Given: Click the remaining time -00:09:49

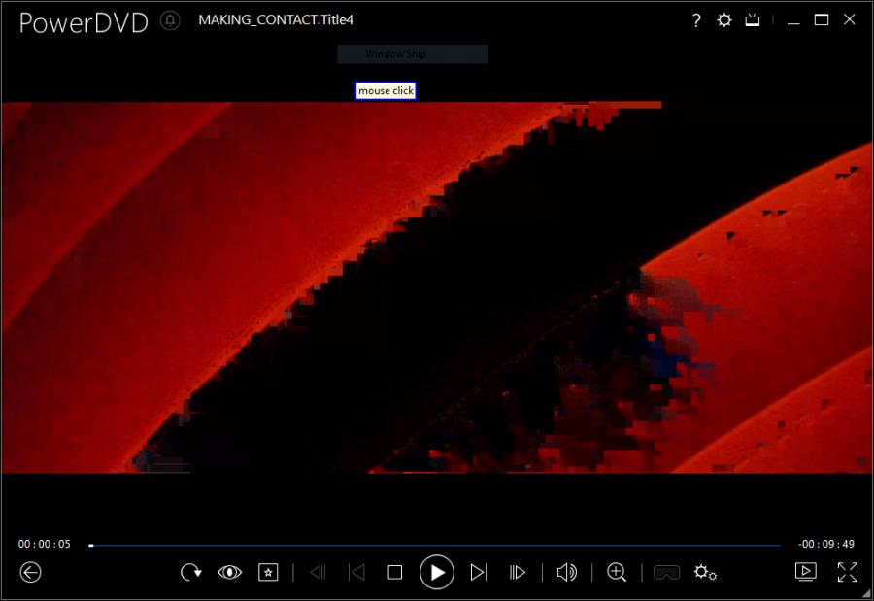Looking at the screenshot, I should click(826, 544).
